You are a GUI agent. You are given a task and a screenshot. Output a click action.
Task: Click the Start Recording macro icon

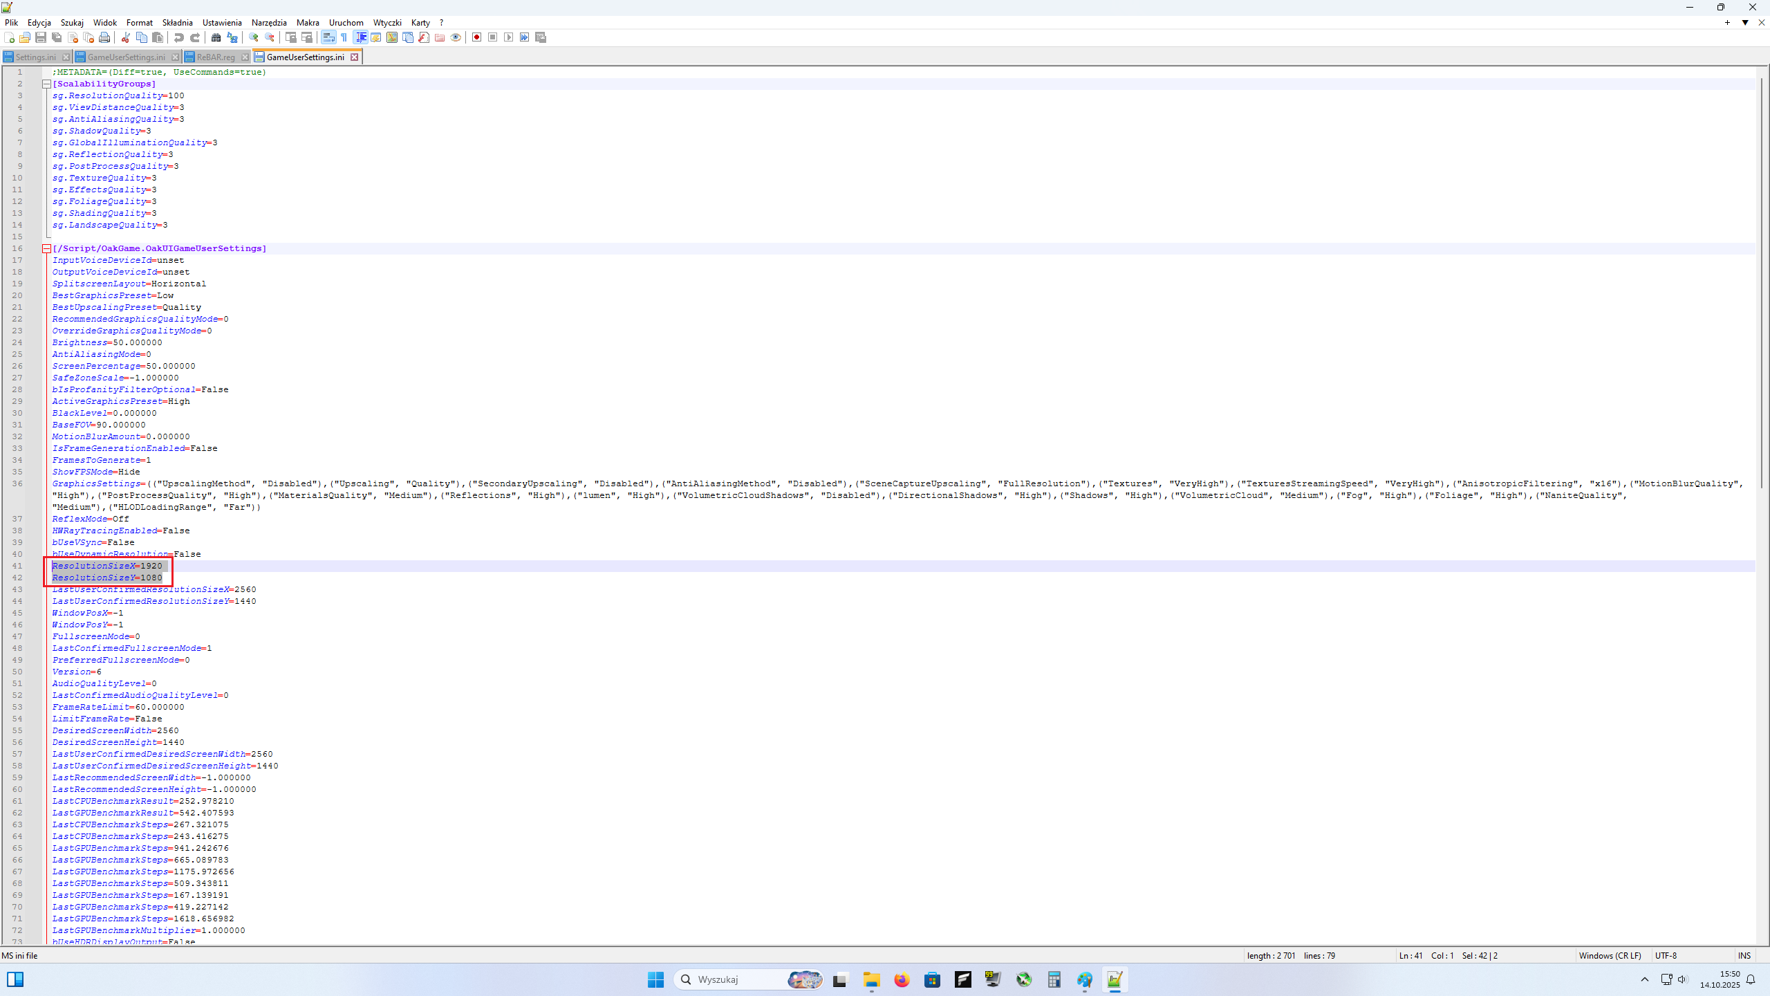476,37
